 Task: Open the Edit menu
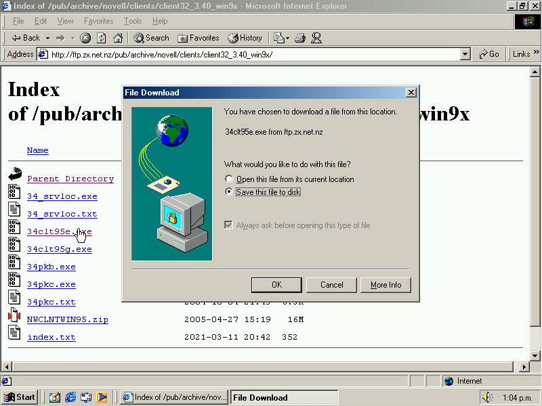click(41, 21)
